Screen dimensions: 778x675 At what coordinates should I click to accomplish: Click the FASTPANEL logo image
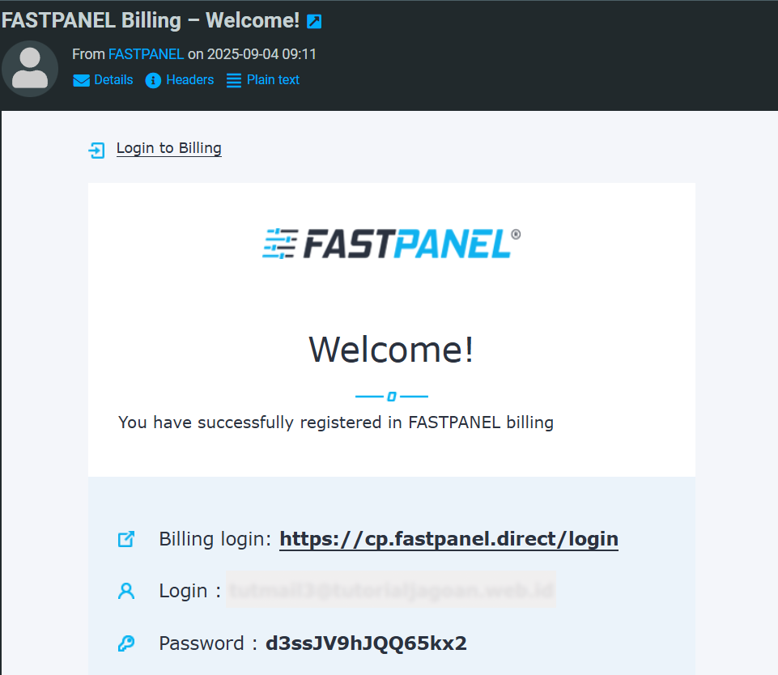click(x=392, y=244)
